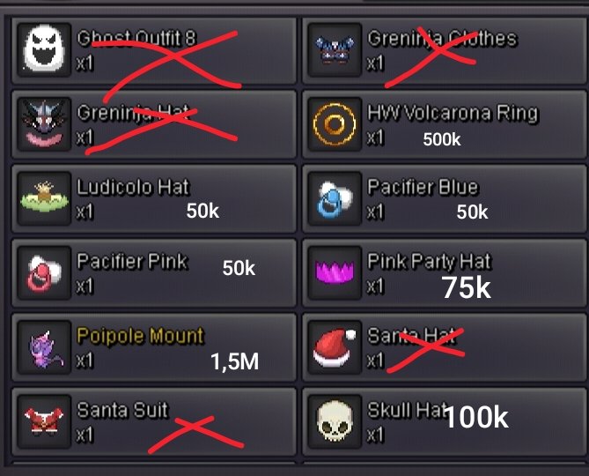Screen dimensions: 589x476
Task: Select the HW Volcarona Ring icon
Action: point(335,124)
